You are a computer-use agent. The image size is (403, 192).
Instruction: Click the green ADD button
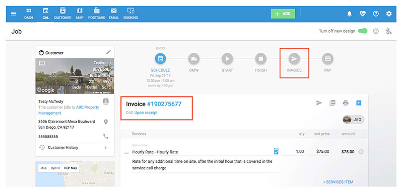click(x=283, y=14)
